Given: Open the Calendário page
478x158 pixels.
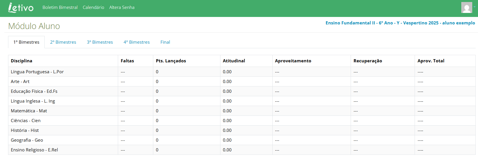Looking at the screenshot, I should (93, 7).
